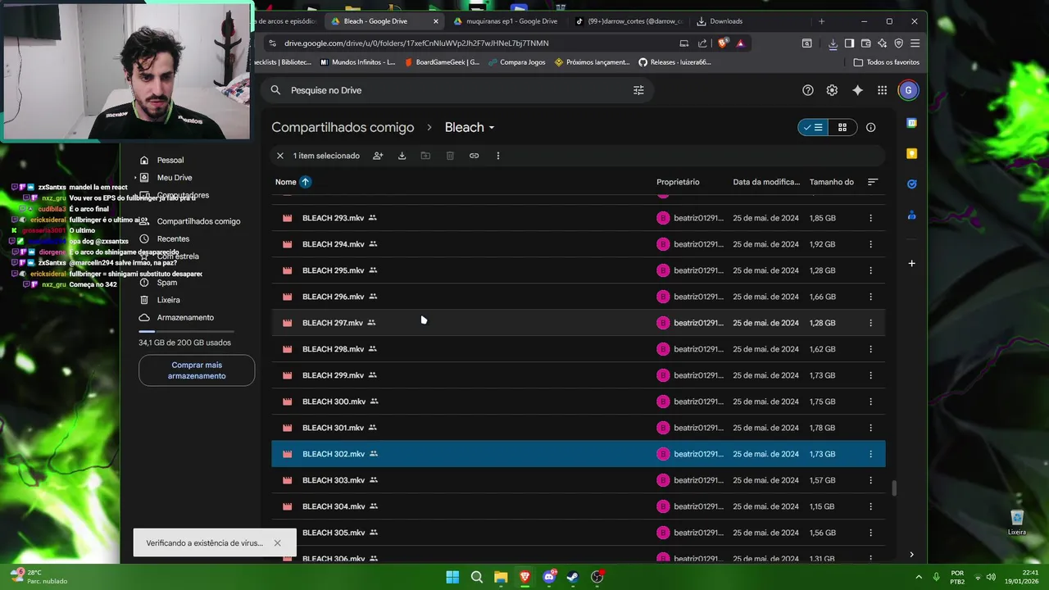Open Drive search filter options
Image resolution: width=1049 pixels, height=590 pixels.
tap(638, 90)
